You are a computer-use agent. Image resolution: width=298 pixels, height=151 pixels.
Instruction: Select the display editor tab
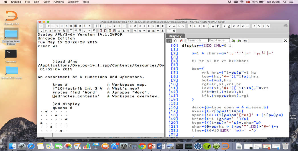pyautogui.click(x=175, y=36)
